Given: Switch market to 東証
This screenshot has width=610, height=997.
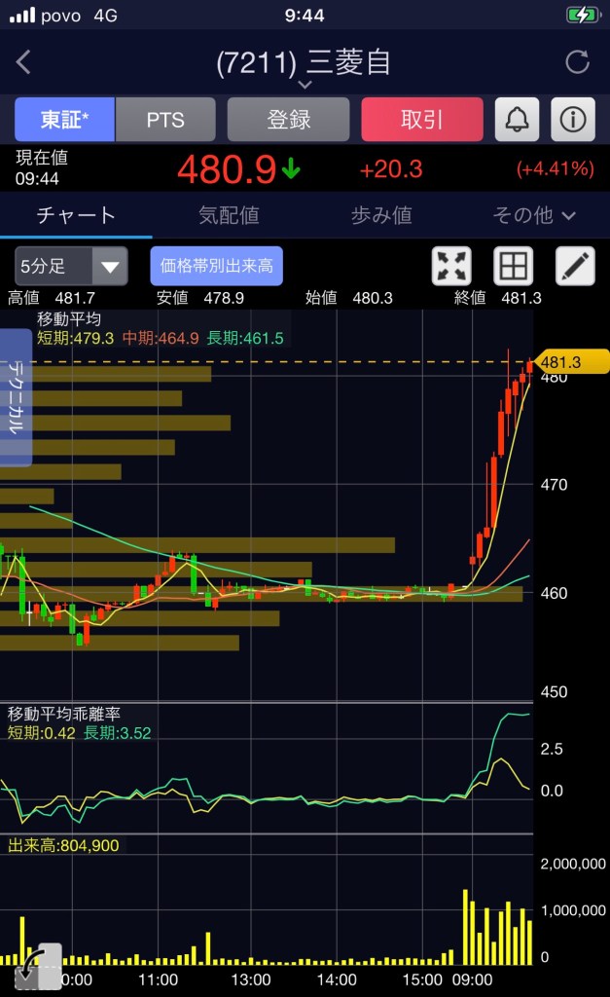Looking at the screenshot, I should tap(64, 120).
